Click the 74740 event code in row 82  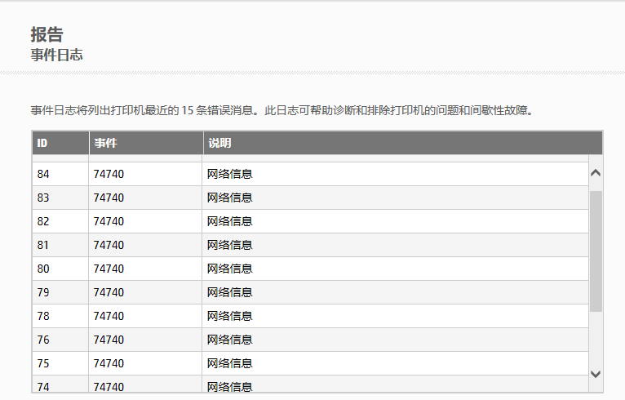(109, 221)
